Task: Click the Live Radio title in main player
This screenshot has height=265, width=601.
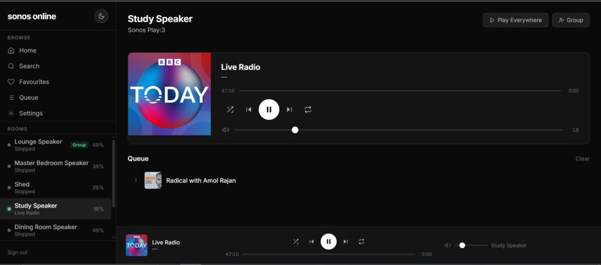Action: (241, 67)
